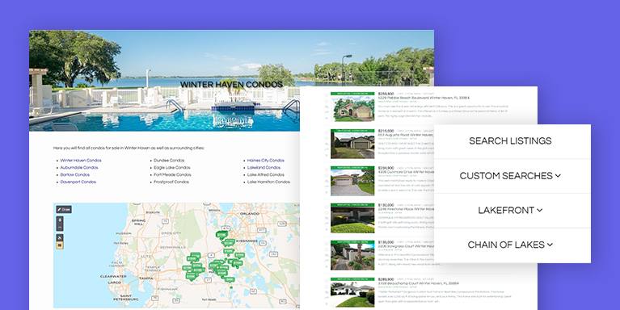This screenshot has height=310, width=620.
Task: Open the 5229 Pebble Beach Boulevard house photo
Action: coord(352,107)
